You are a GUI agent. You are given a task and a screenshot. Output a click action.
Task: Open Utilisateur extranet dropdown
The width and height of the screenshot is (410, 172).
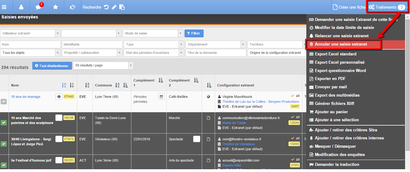tap(30, 33)
